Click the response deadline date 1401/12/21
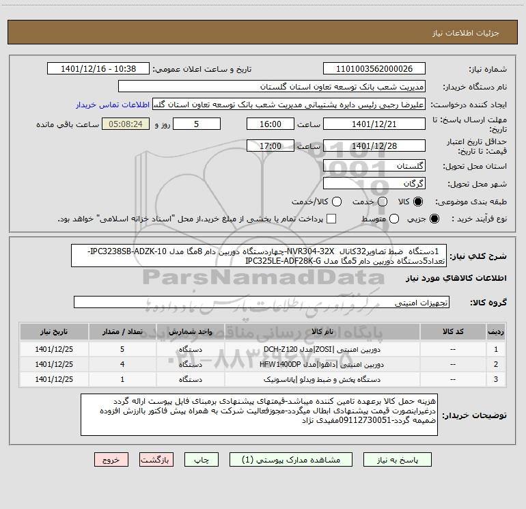 (x=374, y=124)
